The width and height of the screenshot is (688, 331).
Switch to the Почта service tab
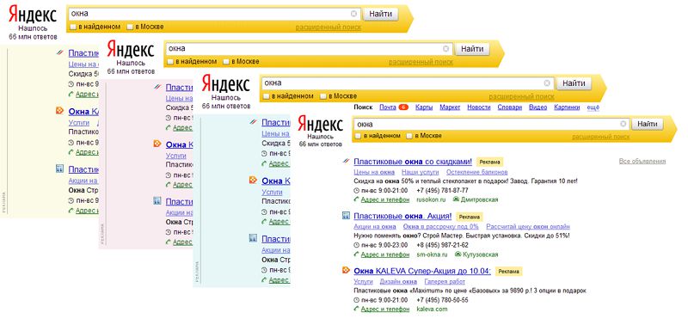point(388,107)
